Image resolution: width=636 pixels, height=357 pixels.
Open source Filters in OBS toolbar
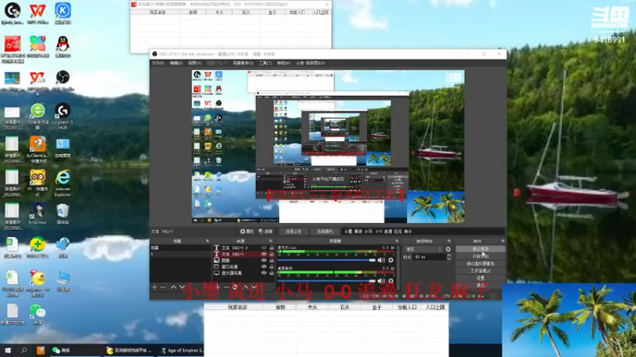(266, 232)
